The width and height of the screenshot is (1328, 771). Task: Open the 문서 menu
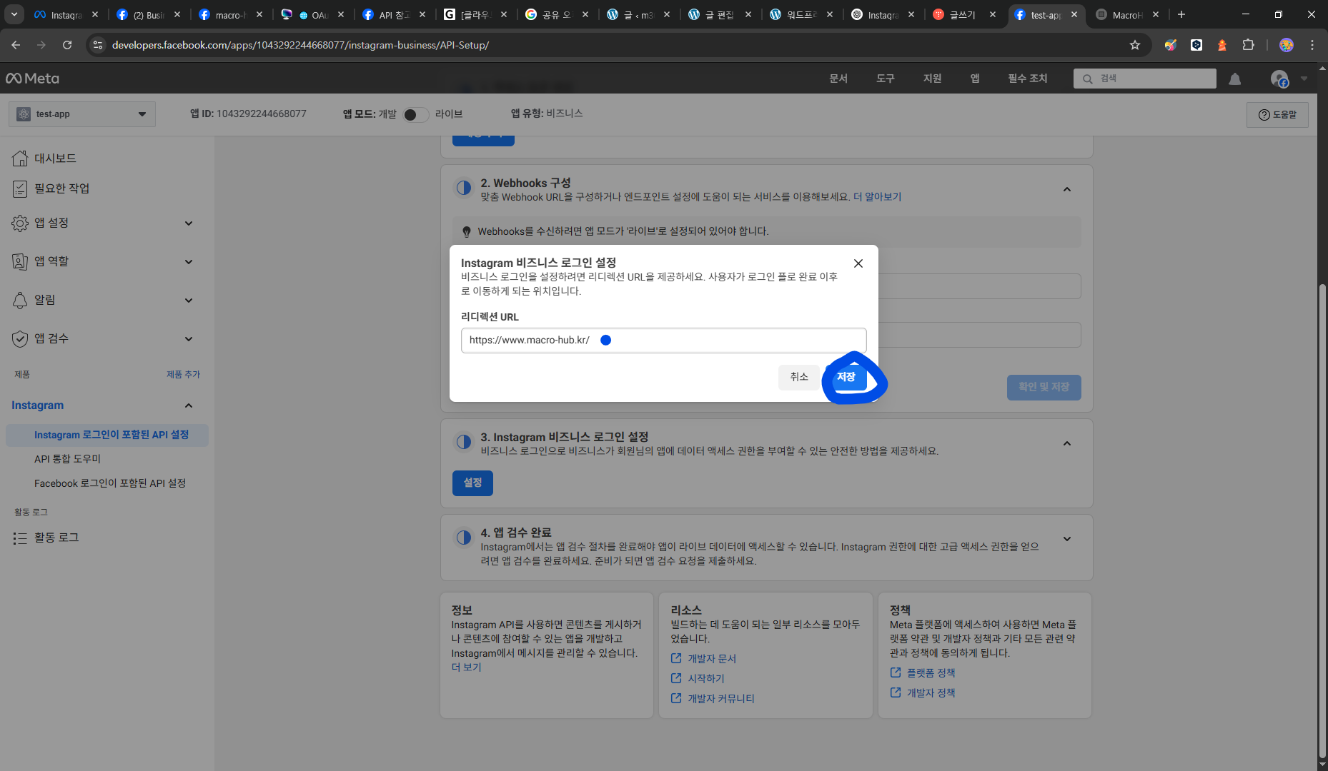(838, 79)
